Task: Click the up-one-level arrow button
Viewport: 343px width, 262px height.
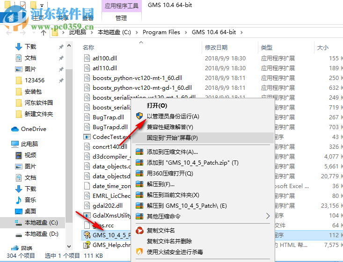Action: [44, 33]
